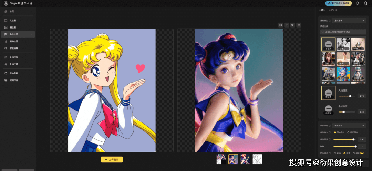Viewport: 372px width, 171px height.
Task: Open the 基础模型 dropdown
Action: coord(349,21)
